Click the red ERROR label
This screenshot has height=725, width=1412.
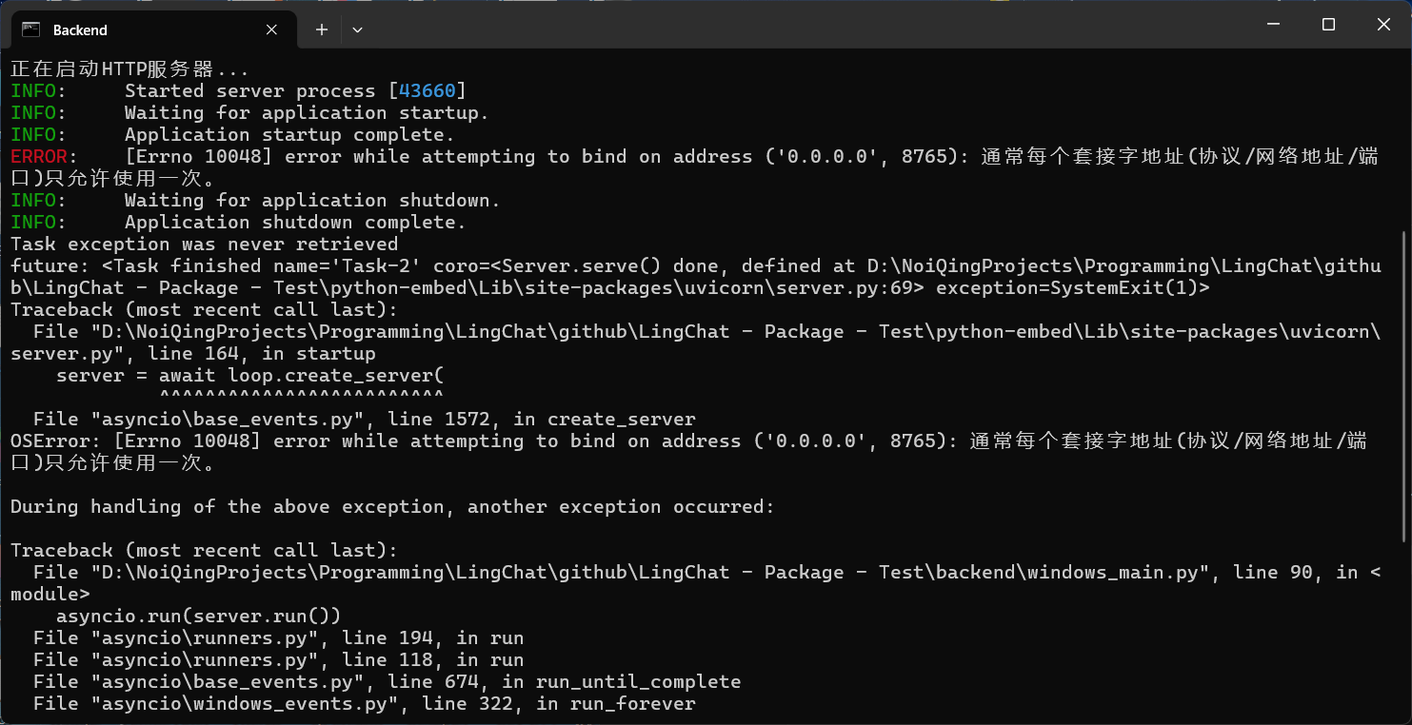(x=39, y=157)
